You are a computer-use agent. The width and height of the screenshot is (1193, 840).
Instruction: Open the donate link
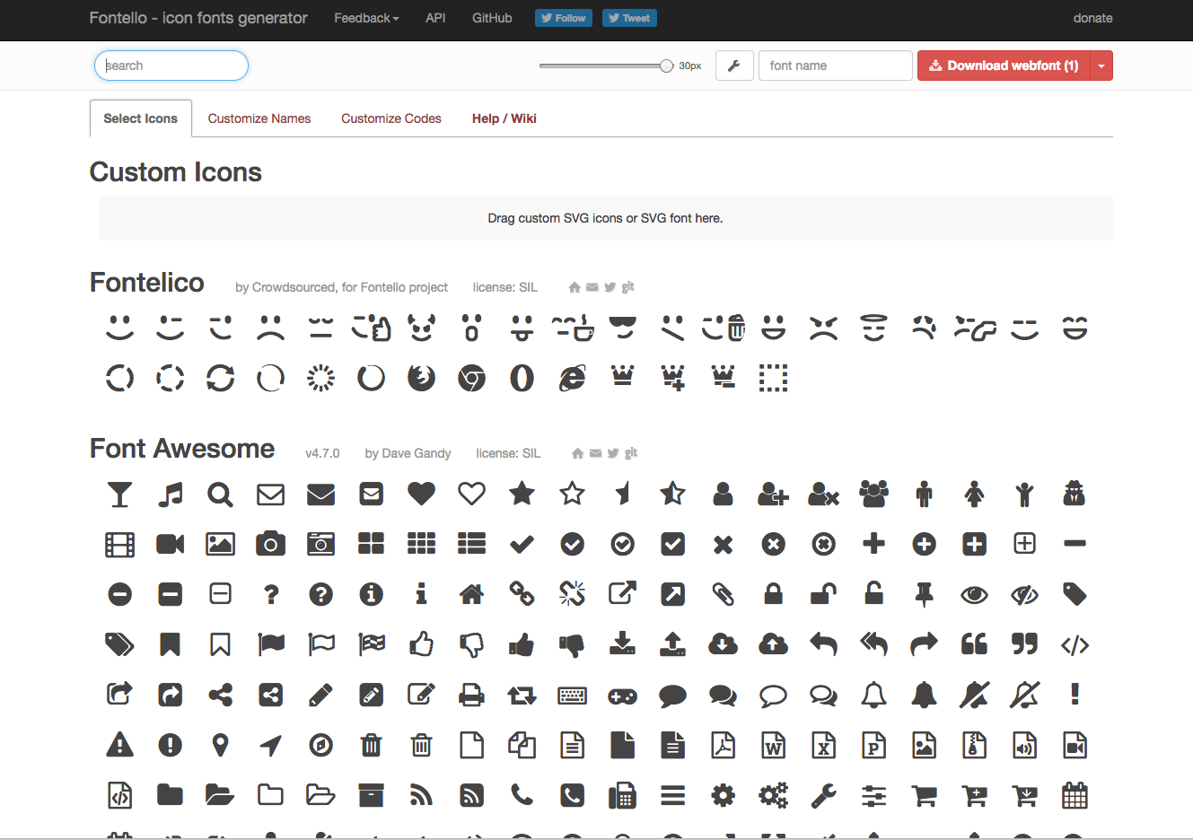point(1092,18)
